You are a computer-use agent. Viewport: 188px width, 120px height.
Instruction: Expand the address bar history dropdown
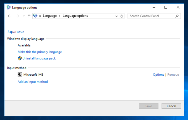coord(116,16)
